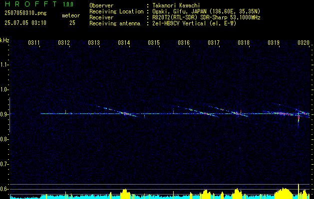Click the 0312 time marker
Screen dimensions: 314x199
pos(64,43)
